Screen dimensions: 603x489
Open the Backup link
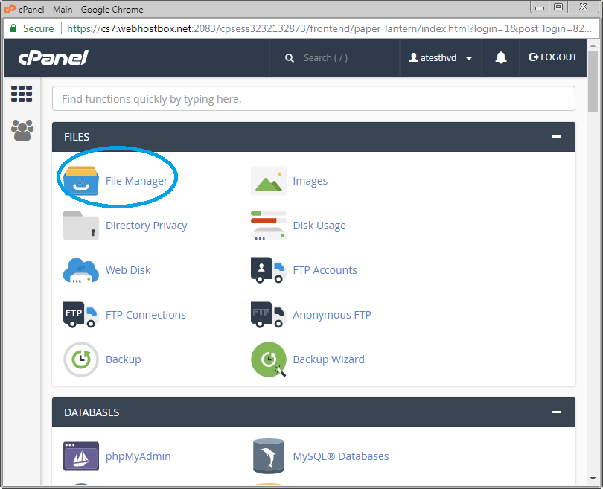click(x=124, y=359)
